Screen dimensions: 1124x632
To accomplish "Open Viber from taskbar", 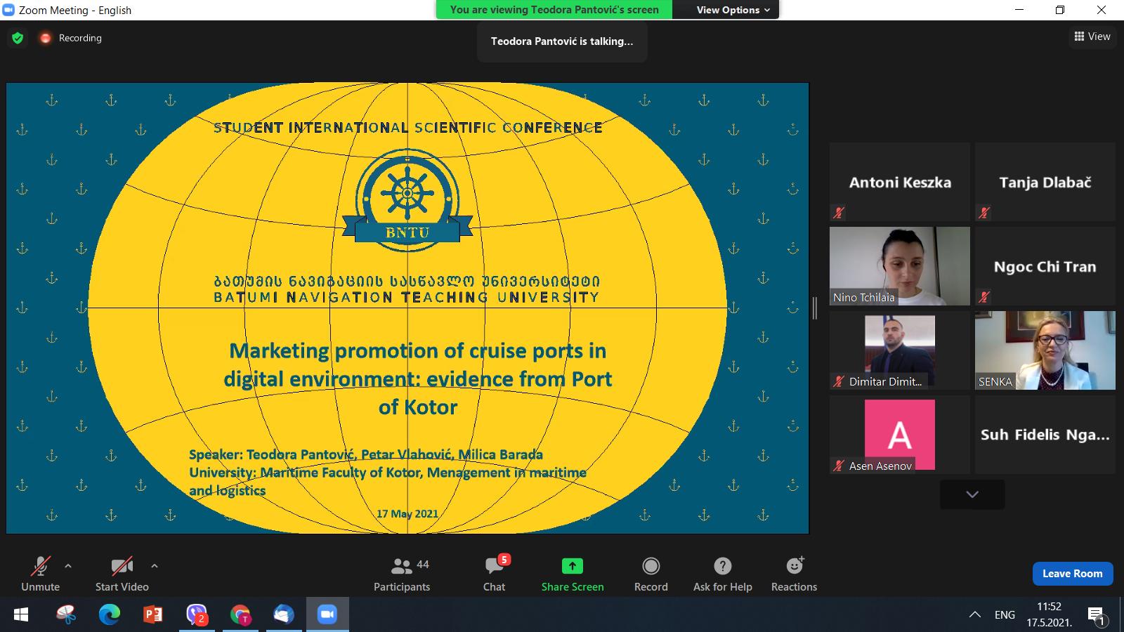I will (x=197, y=615).
